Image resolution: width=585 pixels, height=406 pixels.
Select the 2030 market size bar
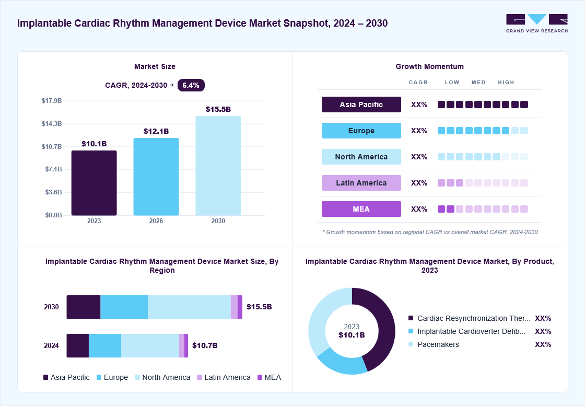218,166
